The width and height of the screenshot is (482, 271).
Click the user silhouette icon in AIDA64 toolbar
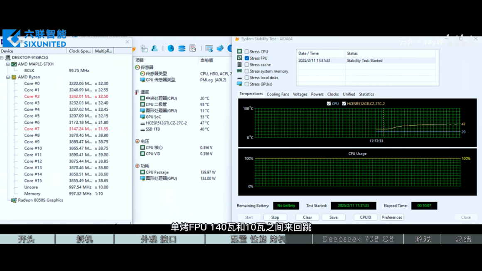pyautogui.click(x=155, y=48)
